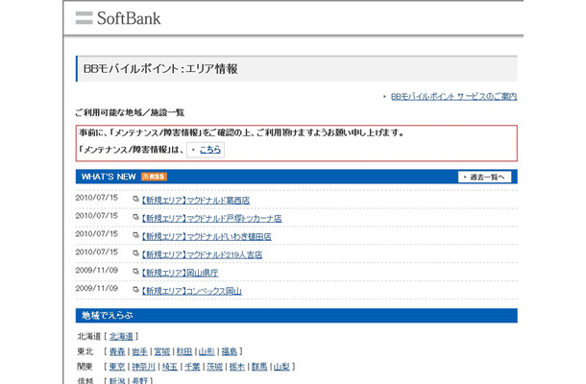Select 東京 prefecture link
This screenshot has width=586, height=384.
click(x=117, y=367)
